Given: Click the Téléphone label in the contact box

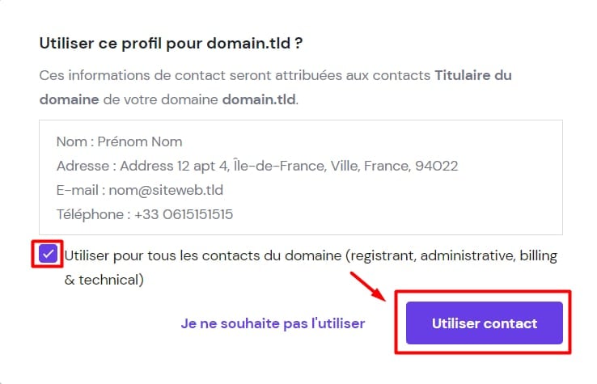Looking at the screenshot, I should pos(89,215).
